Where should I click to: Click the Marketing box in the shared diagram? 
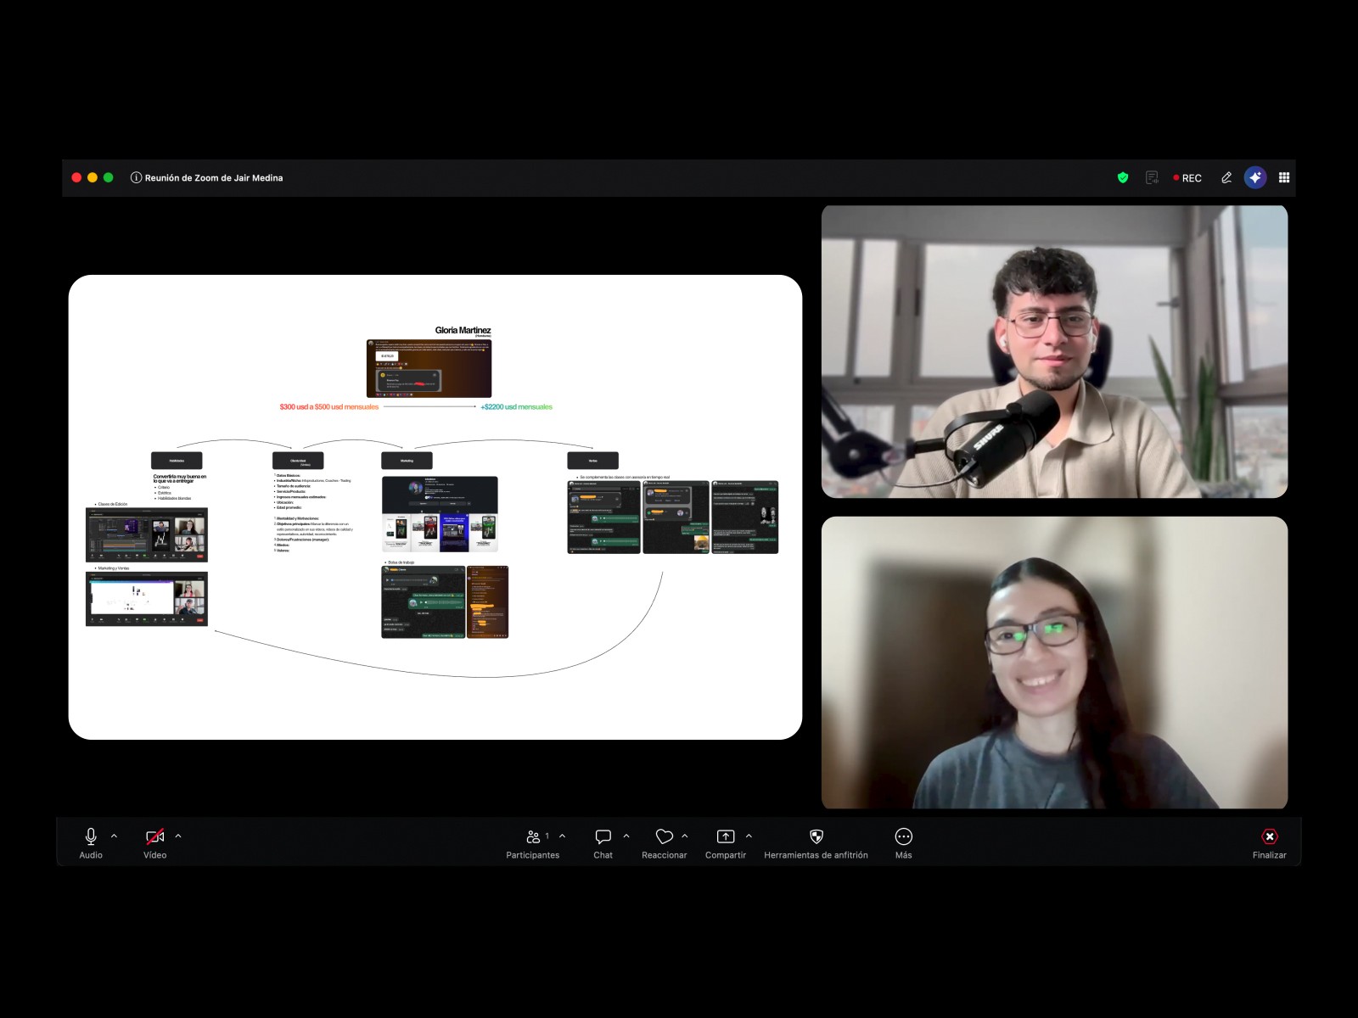point(407,461)
